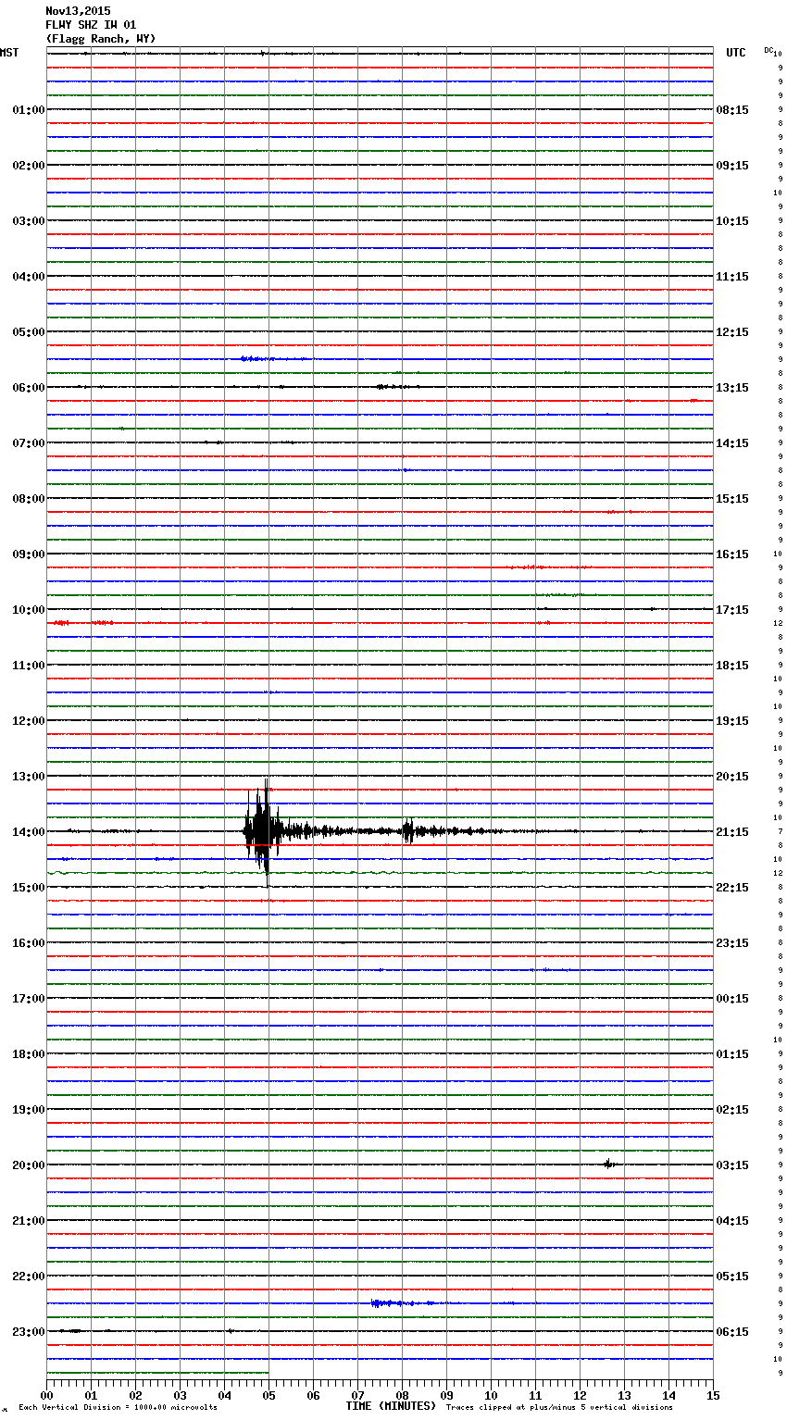The height and width of the screenshot is (1420, 787).
Task: Click the 08:15 UTC label
Action: 732,110
